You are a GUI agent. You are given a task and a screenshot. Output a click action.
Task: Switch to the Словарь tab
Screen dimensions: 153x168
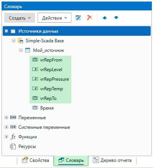point(71,161)
